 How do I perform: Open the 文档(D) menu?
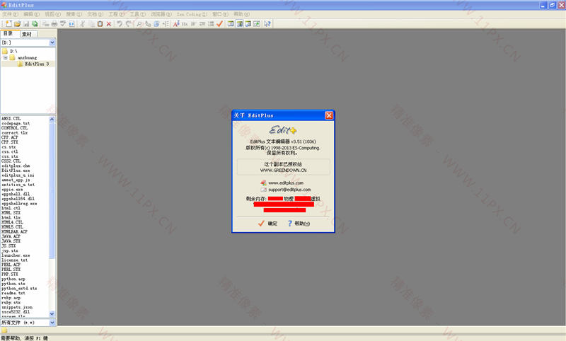(x=96, y=14)
